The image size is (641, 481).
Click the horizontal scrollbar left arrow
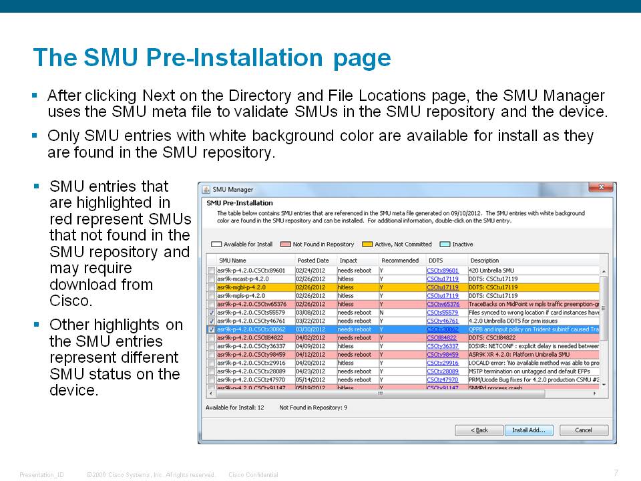coord(211,393)
